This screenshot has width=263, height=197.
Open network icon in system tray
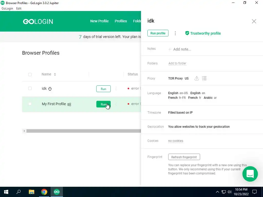(224, 192)
